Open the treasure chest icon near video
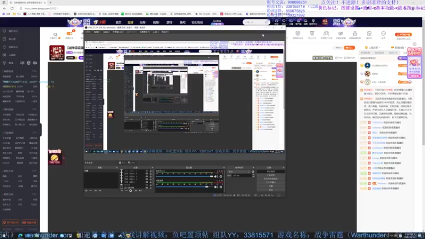This screenshot has height=239, width=425. pyautogui.click(x=54, y=158)
